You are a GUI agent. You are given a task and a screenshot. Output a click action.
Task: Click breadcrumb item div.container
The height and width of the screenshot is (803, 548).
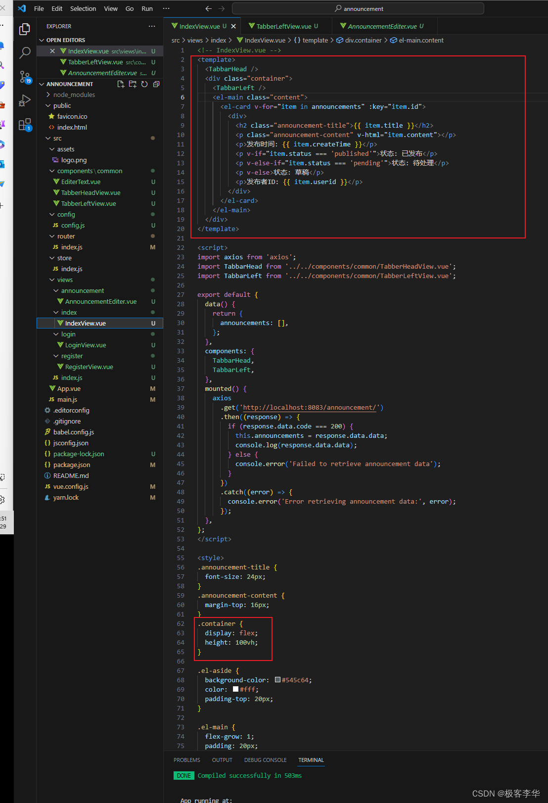pyautogui.click(x=359, y=40)
